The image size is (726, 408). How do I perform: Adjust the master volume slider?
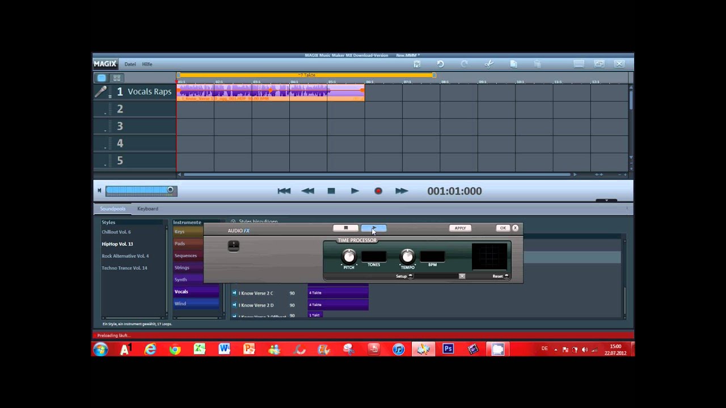tap(141, 190)
